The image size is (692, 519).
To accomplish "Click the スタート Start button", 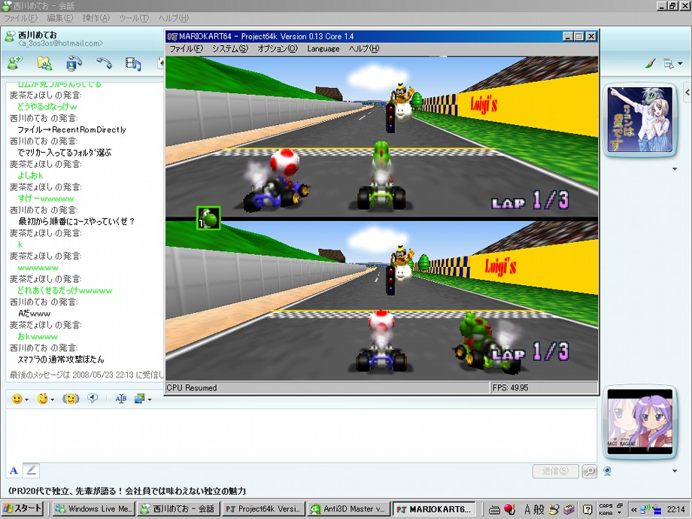I will point(22,508).
